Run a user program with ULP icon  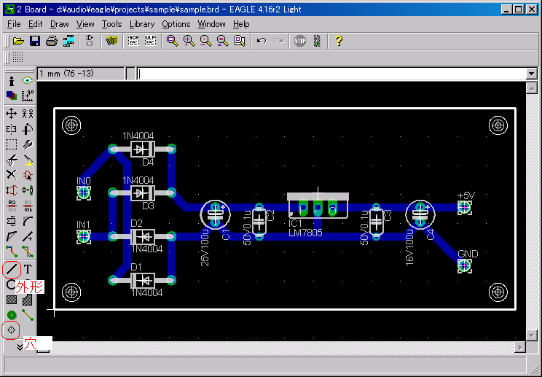click(150, 41)
